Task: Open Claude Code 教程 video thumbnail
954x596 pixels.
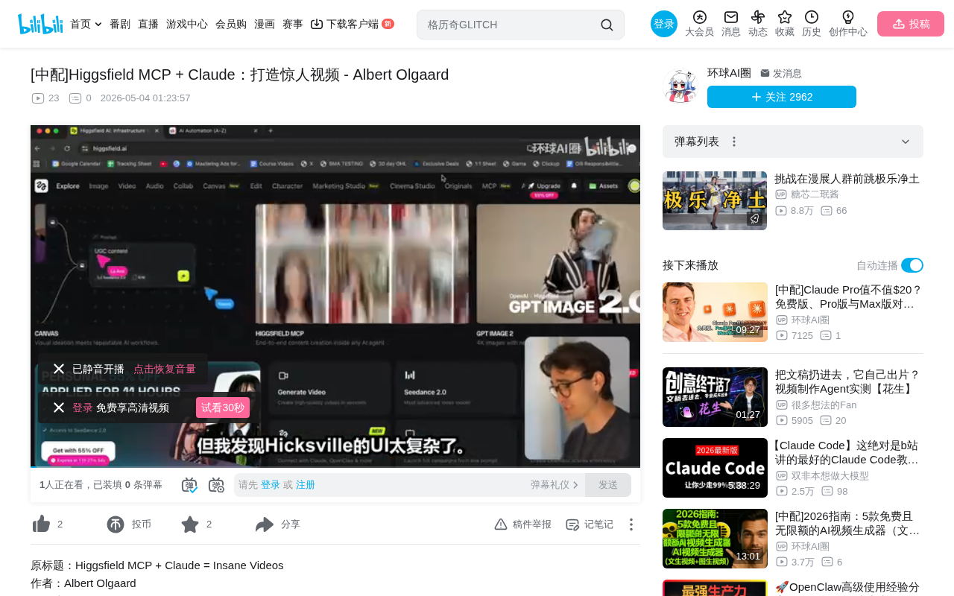Action: [x=715, y=468]
